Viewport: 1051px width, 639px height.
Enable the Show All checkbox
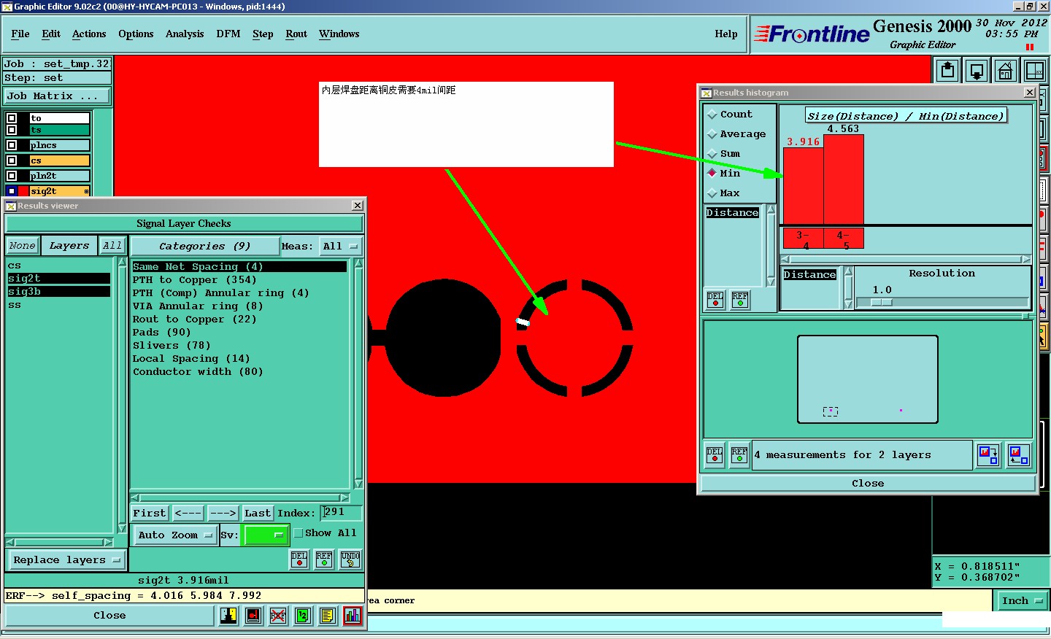point(299,533)
